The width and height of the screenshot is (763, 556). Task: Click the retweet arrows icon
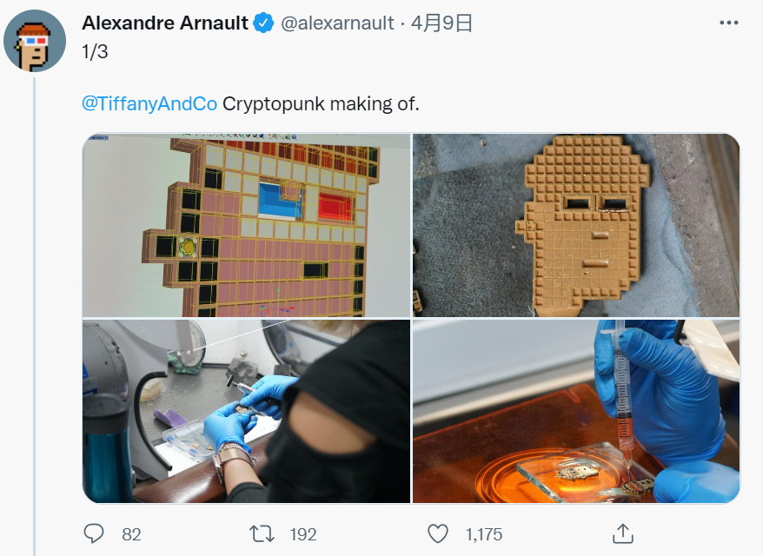pyautogui.click(x=262, y=533)
